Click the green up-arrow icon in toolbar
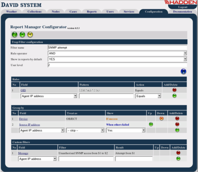Image resolution: width=198 pixels, height=172 pixels. point(22,34)
